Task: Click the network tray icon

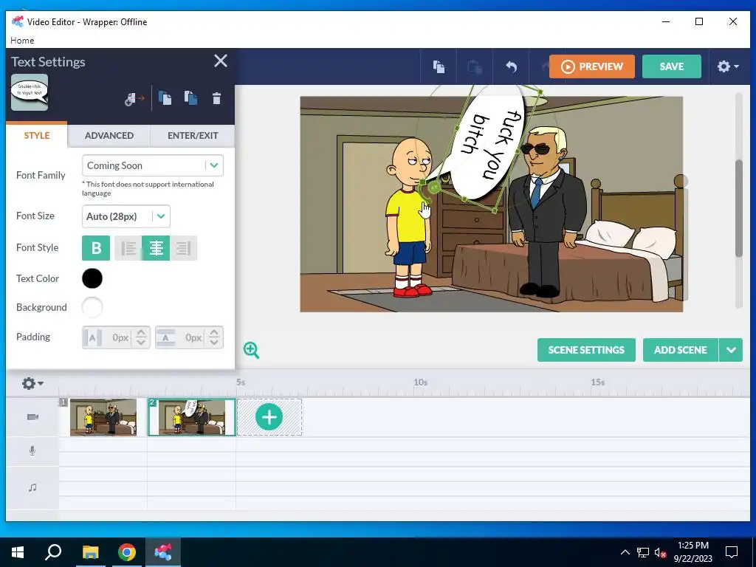Action: point(643,552)
